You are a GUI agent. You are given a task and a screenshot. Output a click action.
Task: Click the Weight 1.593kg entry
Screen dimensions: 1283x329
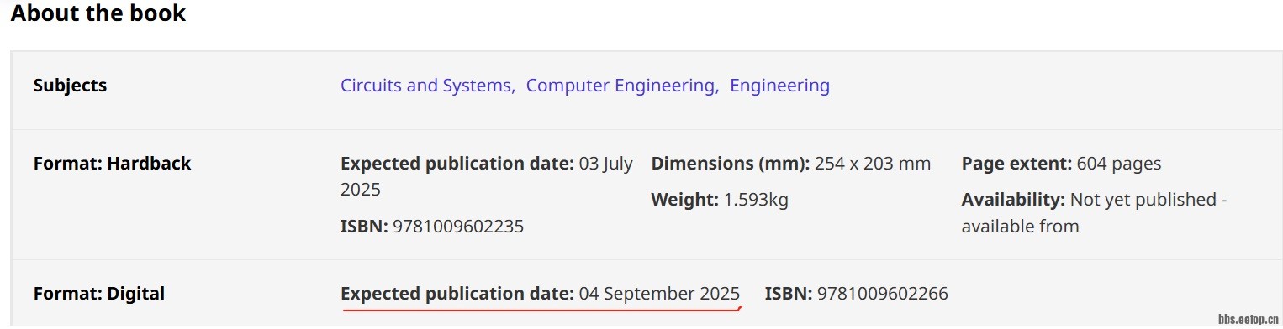(720, 200)
